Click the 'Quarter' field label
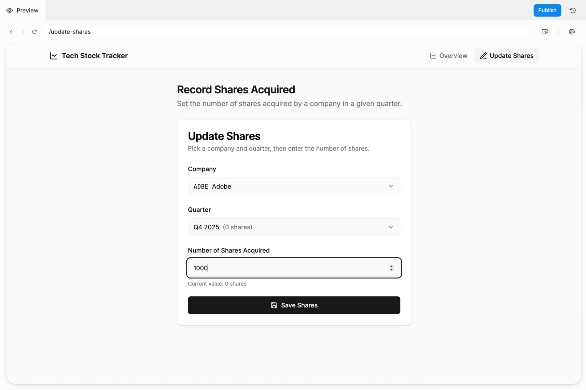The width and height of the screenshot is (586, 390). click(x=199, y=210)
